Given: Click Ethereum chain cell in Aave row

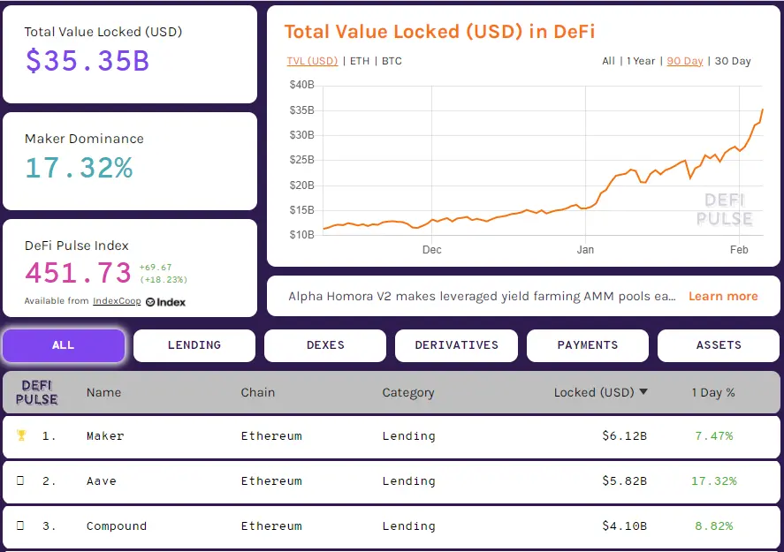Looking at the screenshot, I should pos(271,481).
